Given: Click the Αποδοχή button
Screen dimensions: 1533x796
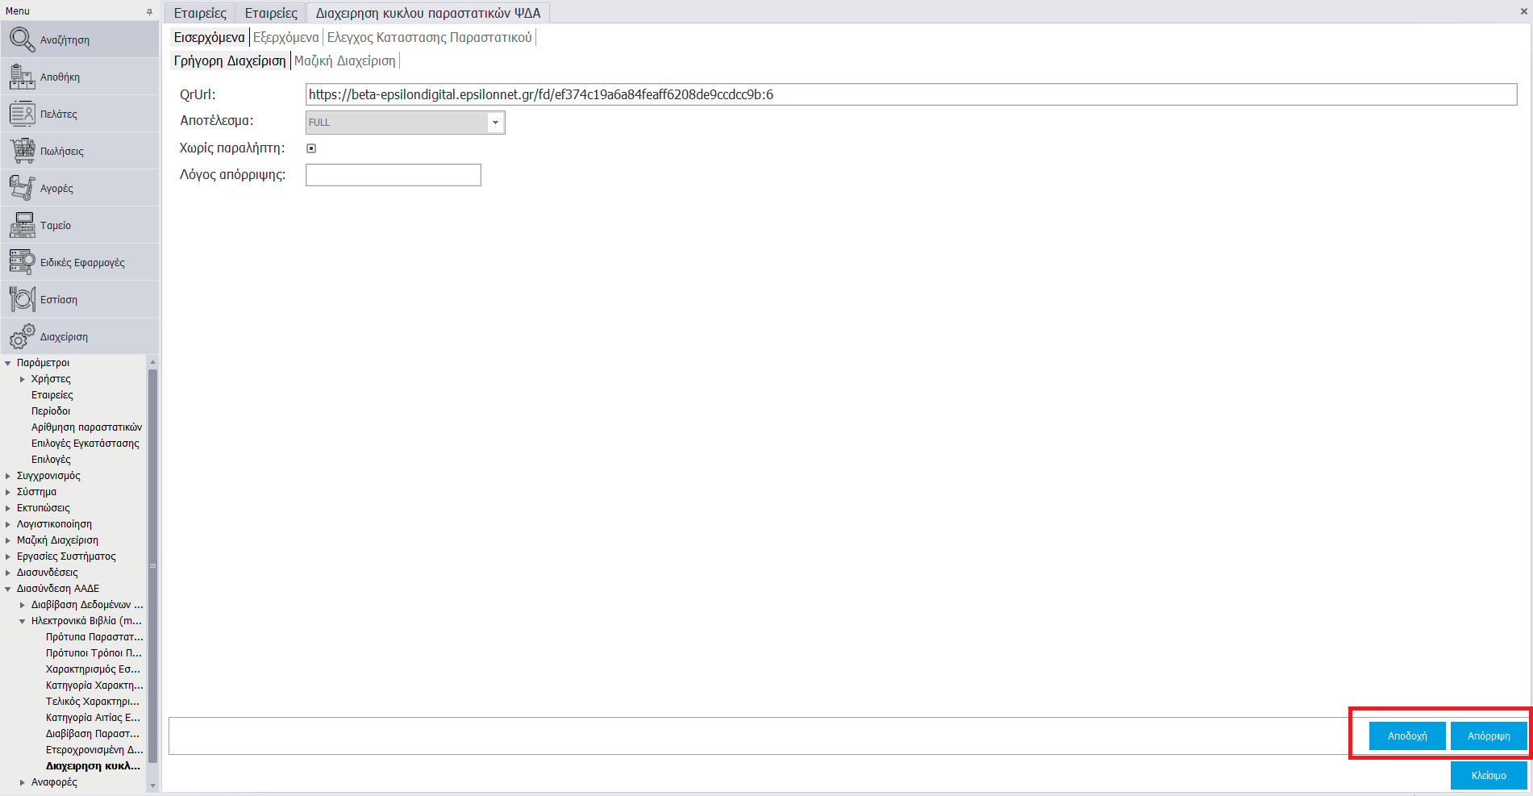Looking at the screenshot, I should point(1407,736).
